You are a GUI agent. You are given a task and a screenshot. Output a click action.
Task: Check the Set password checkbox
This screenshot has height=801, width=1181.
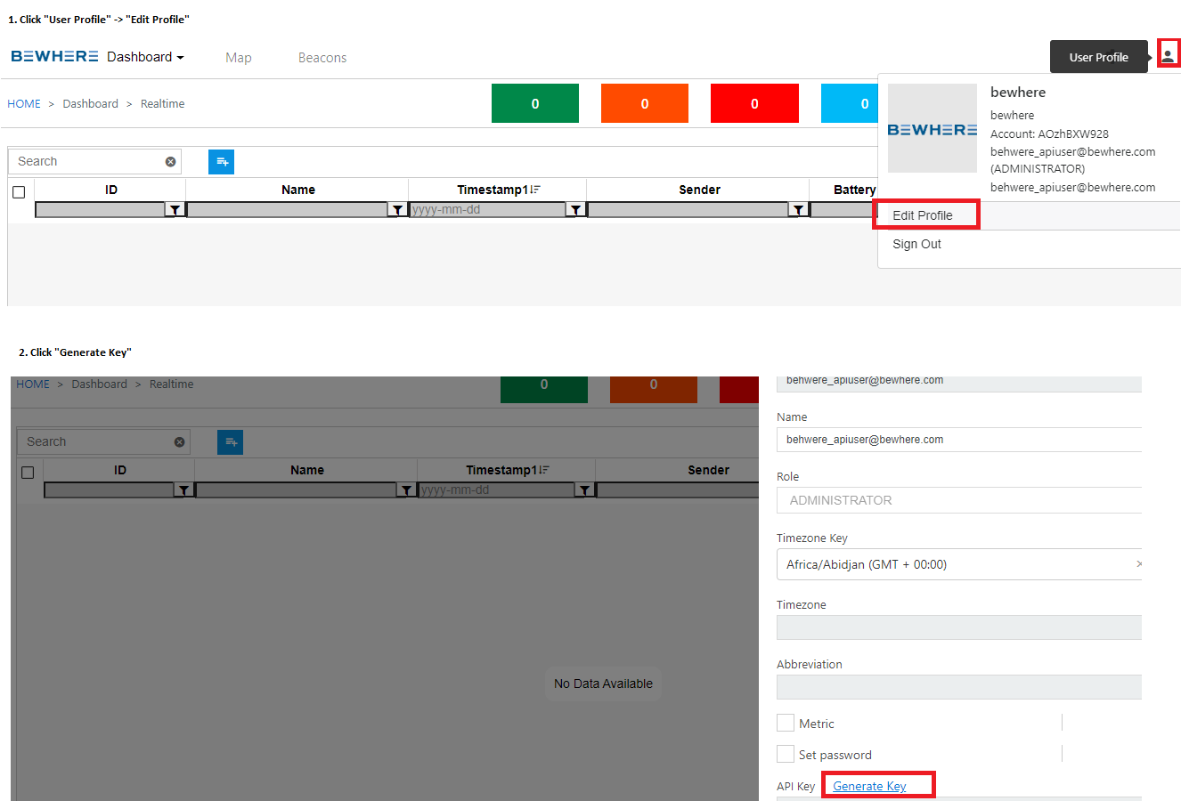(785, 754)
